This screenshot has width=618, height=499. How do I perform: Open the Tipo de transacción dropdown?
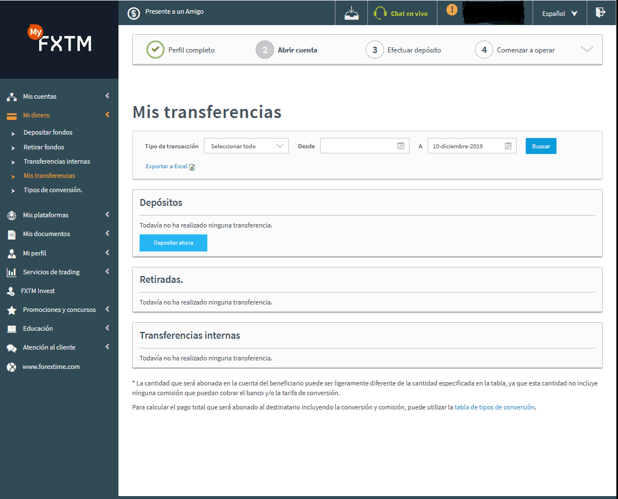point(246,146)
